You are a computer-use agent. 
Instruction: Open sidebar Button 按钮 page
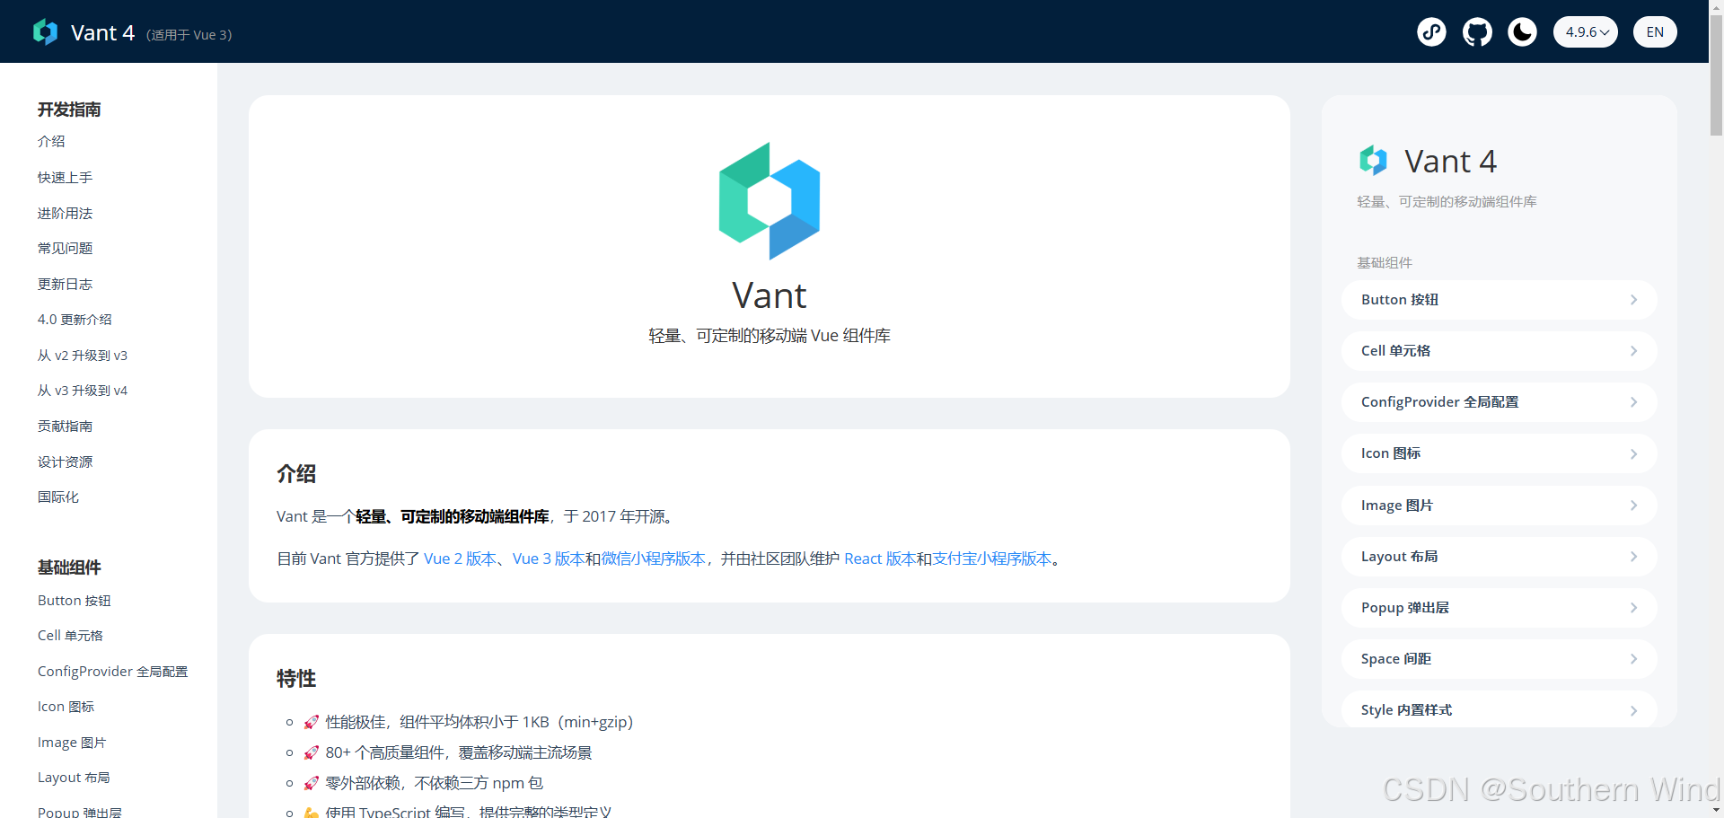[x=75, y=601]
